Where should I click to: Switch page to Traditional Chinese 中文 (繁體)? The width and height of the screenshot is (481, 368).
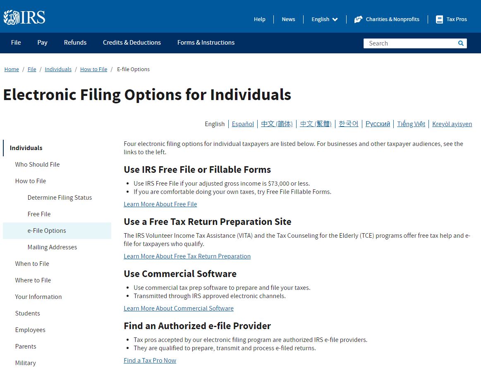pos(316,124)
